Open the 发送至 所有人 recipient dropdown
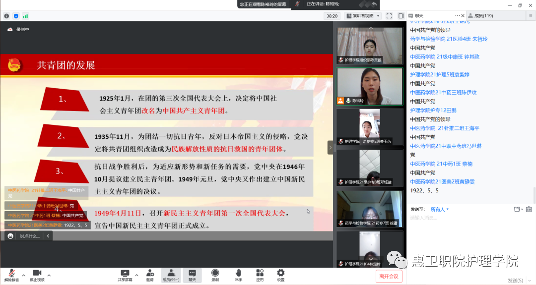 439,209
